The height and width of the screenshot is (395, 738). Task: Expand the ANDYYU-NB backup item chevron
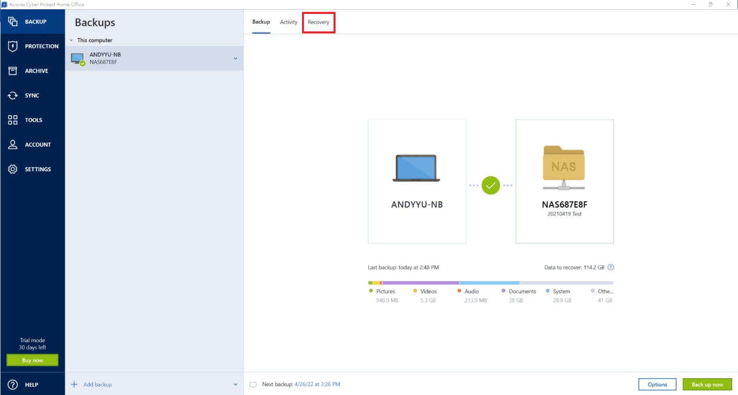(236, 59)
